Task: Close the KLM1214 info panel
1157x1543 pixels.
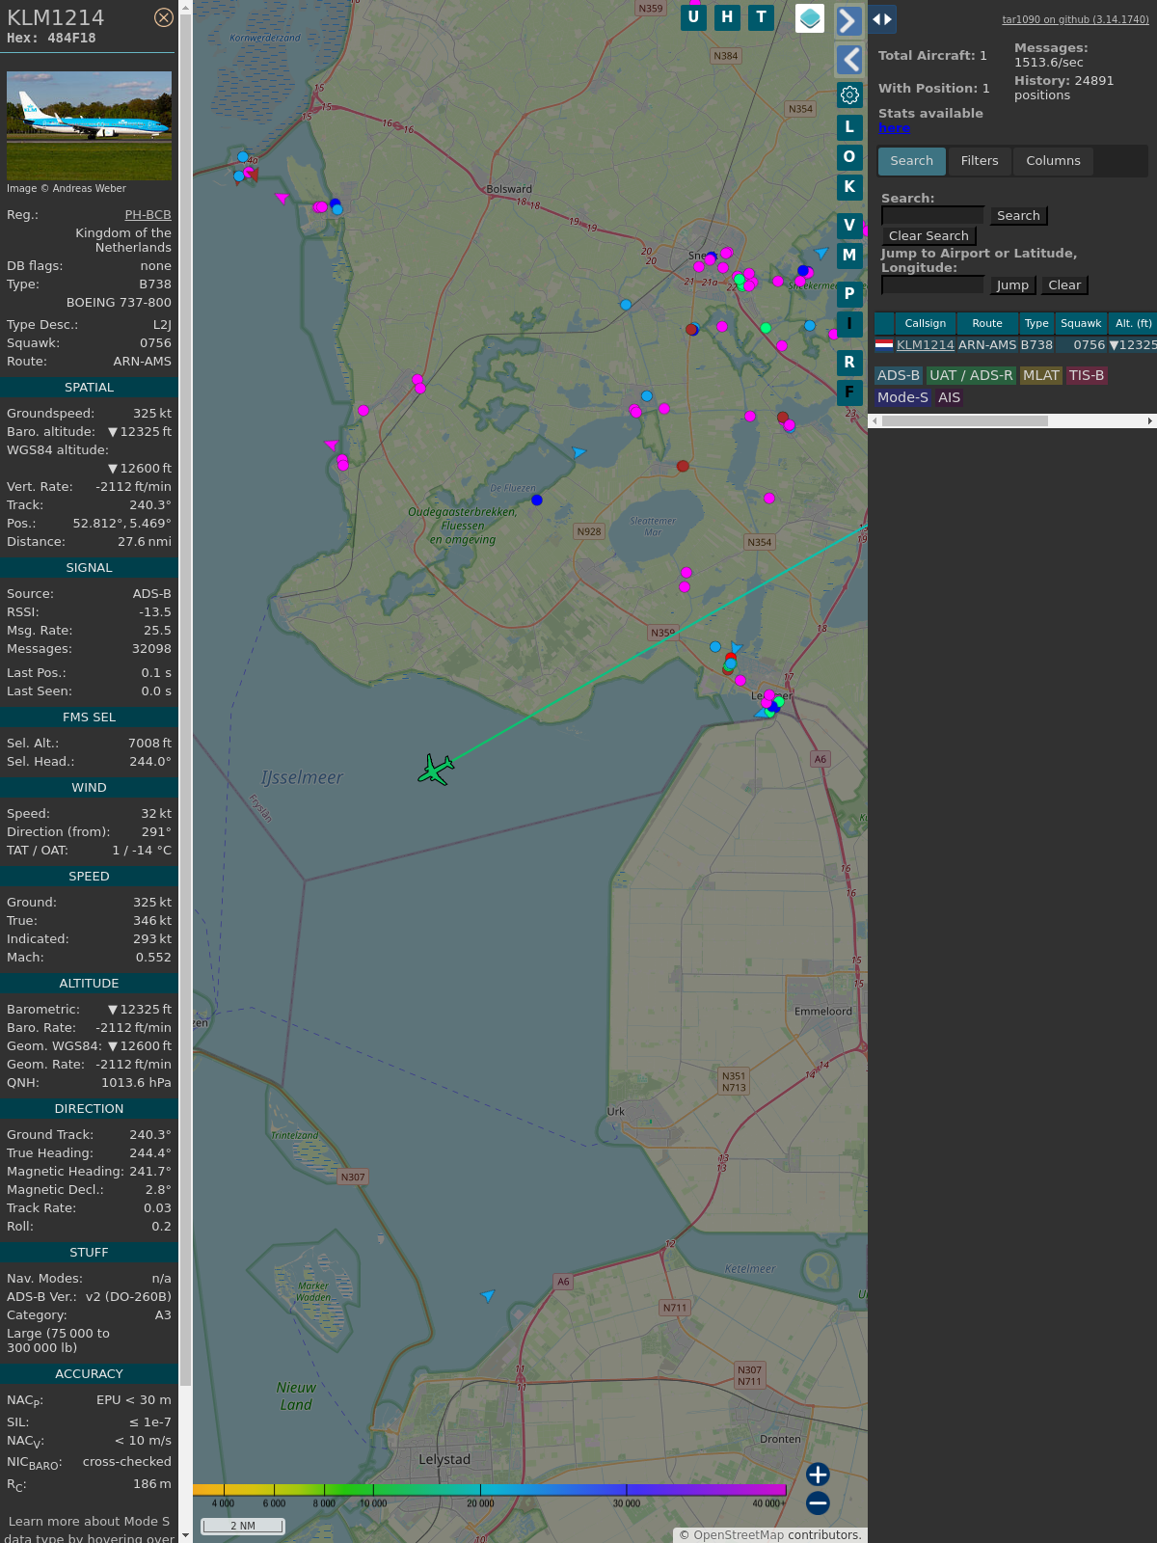Action: pos(164,17)
